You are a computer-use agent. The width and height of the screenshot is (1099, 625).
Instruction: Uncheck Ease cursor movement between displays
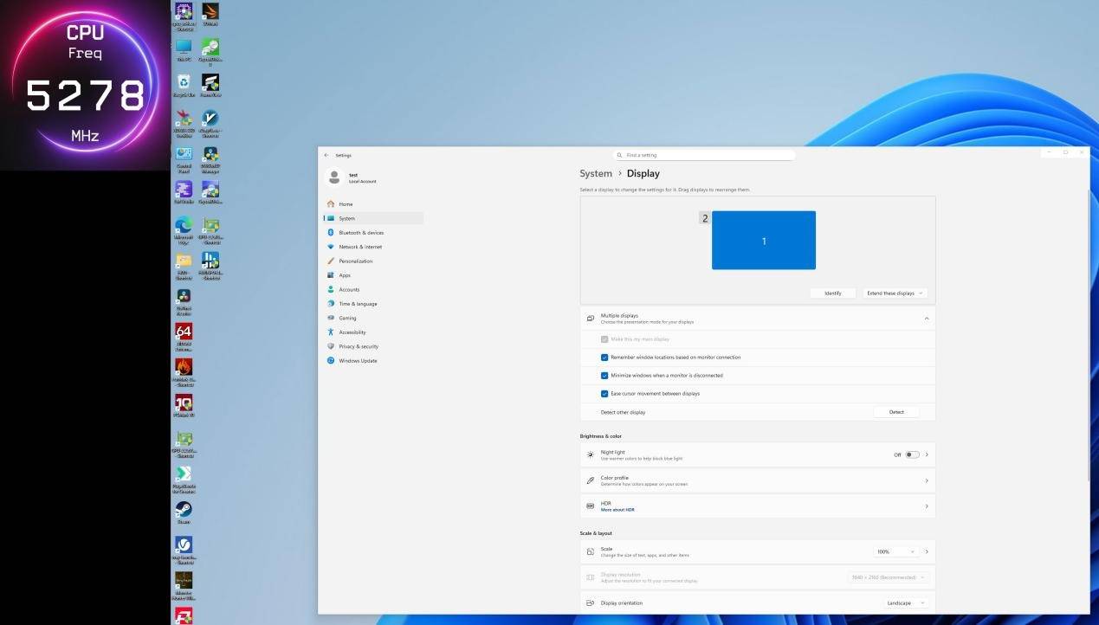[x=604, y=394]
